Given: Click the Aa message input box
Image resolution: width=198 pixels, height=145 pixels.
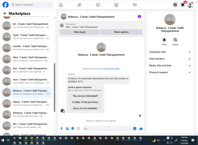Looking at the screenshot, I should pyautogui.click(x=108, y=128).
